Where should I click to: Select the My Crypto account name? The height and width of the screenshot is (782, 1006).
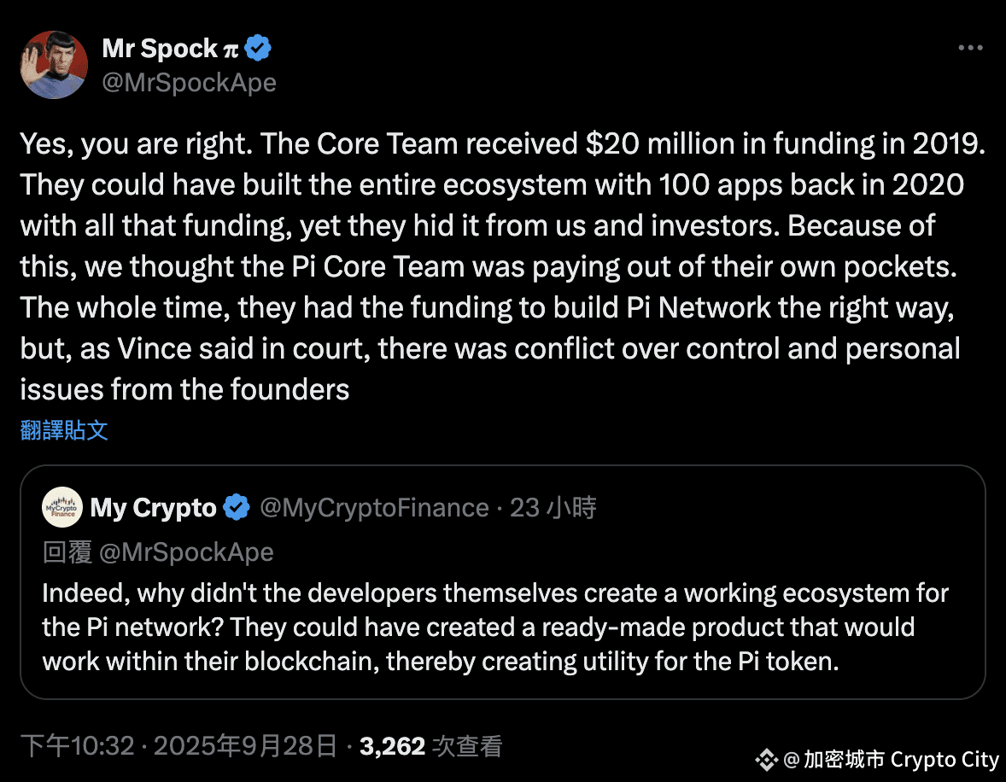pos(154,508)
